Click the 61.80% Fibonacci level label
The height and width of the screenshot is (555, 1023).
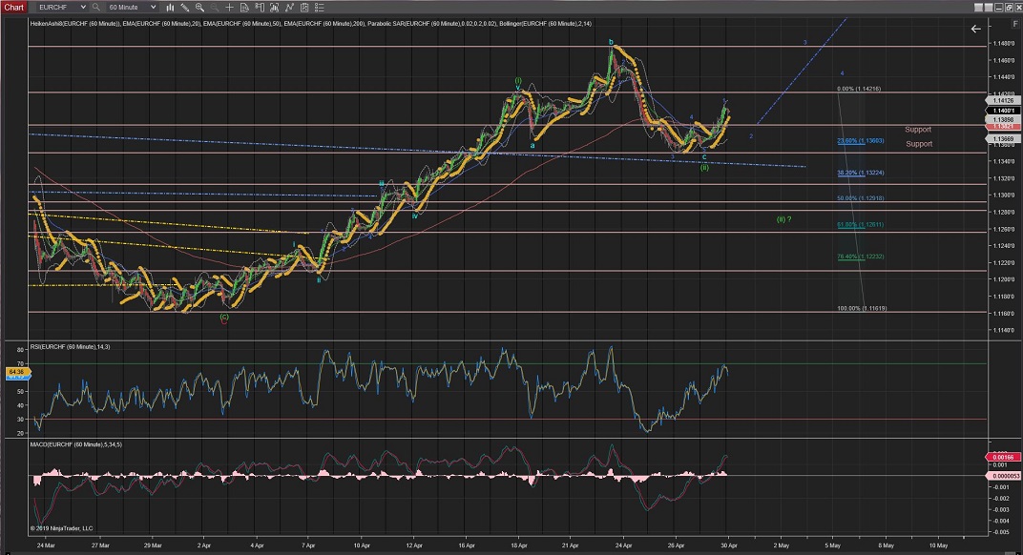tap(846, 225)
